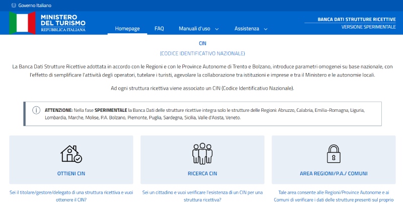Click the Banca Dati Strutture Ricettive heading
The image size is (403, 204).
tap(356, 19)
